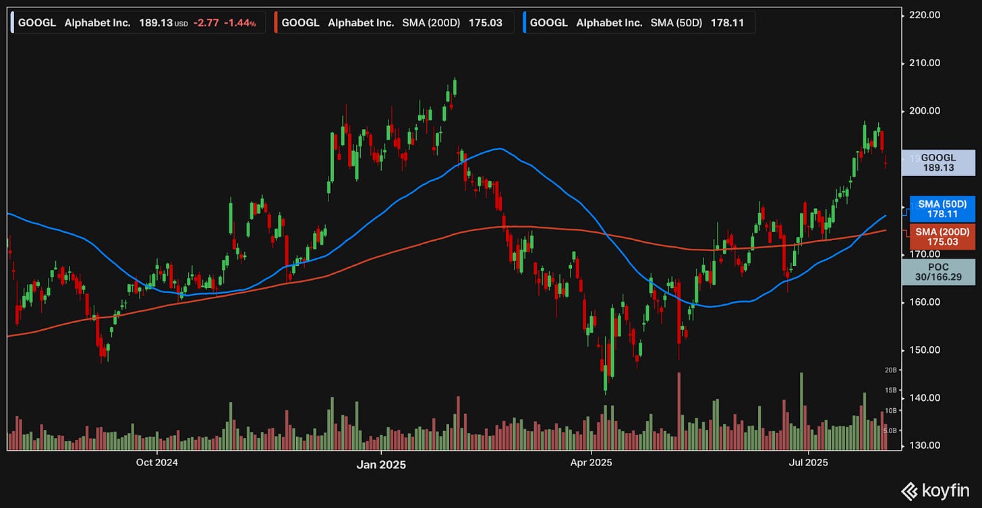This screenshot has height=508, width=982.
Task: Click the GOOGL price legend box
Action: 138,22
